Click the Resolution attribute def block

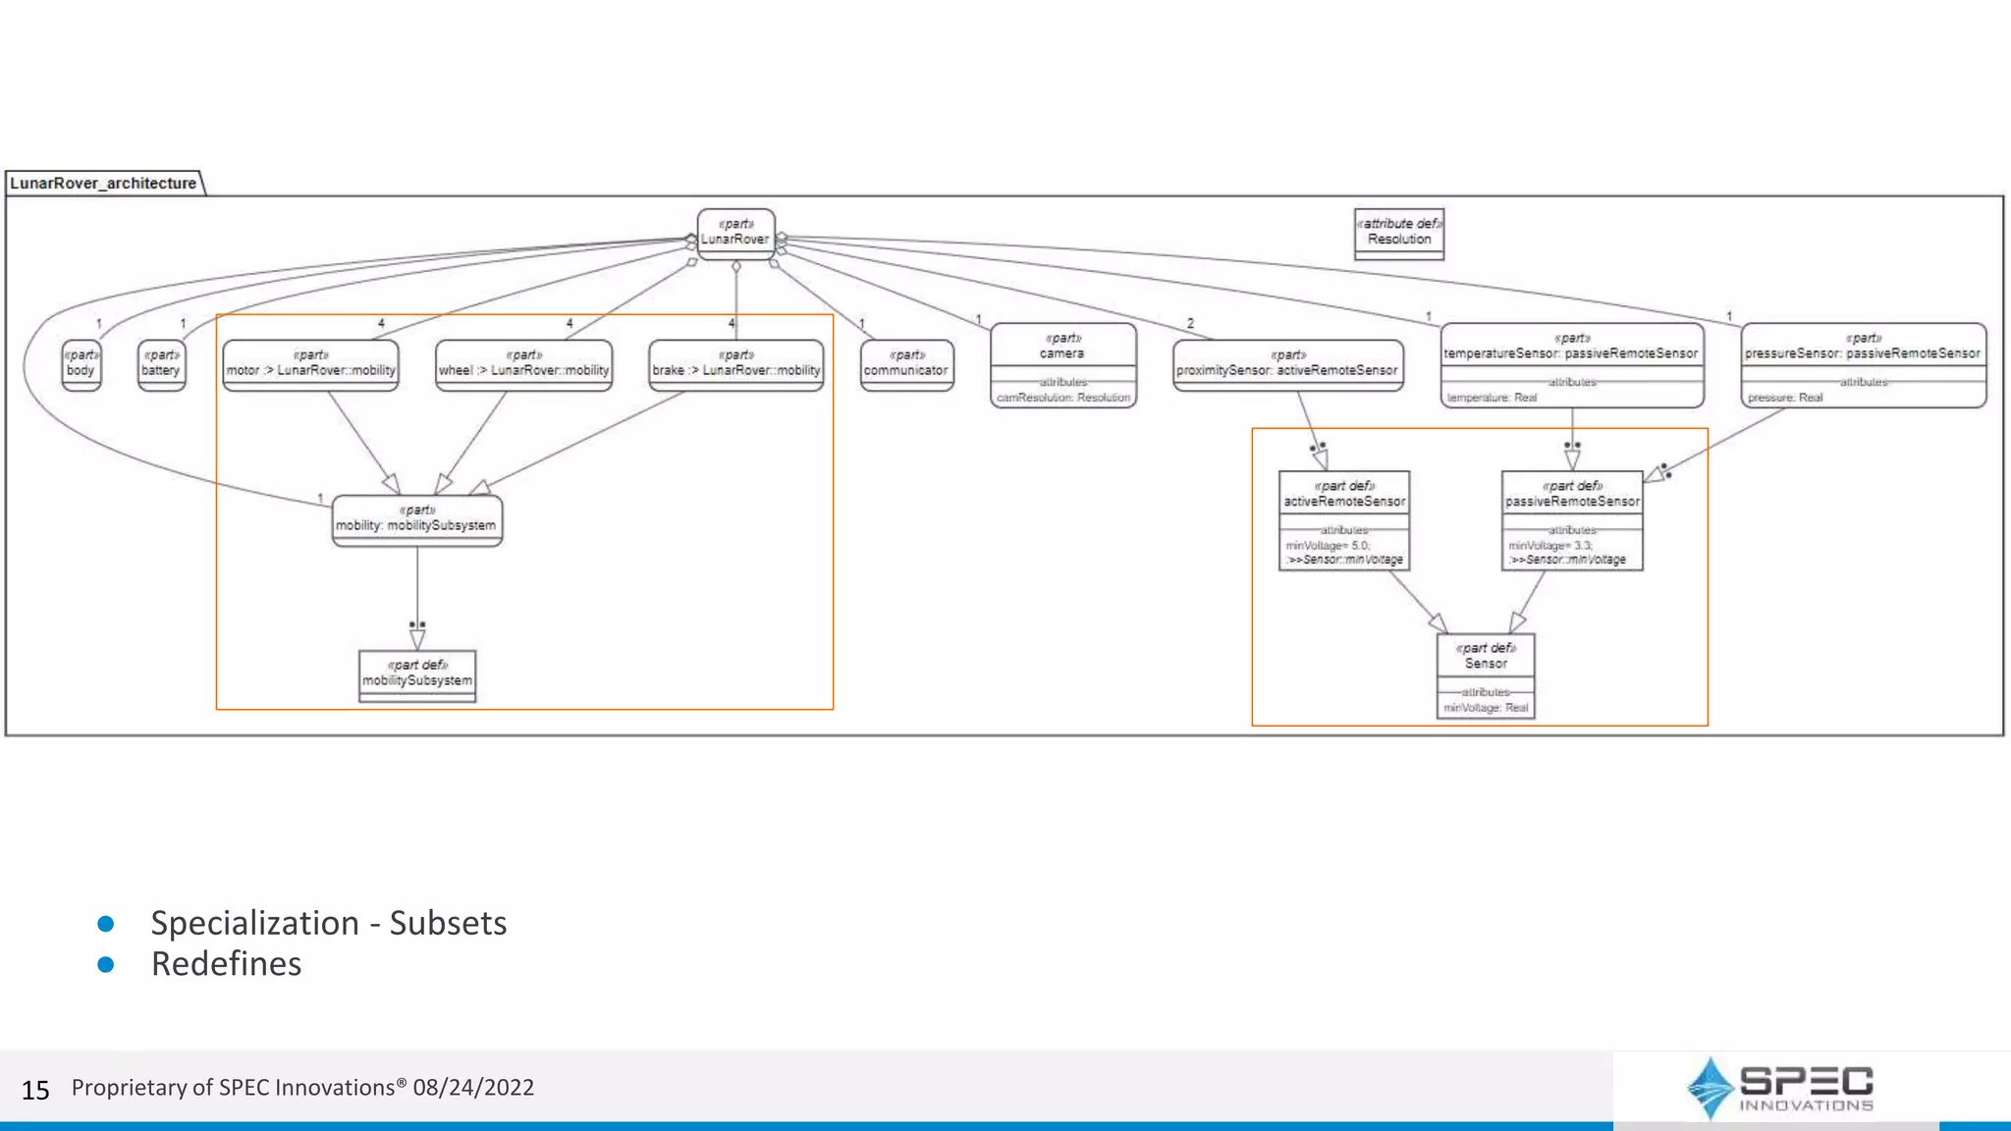[x=1398, y=234]
